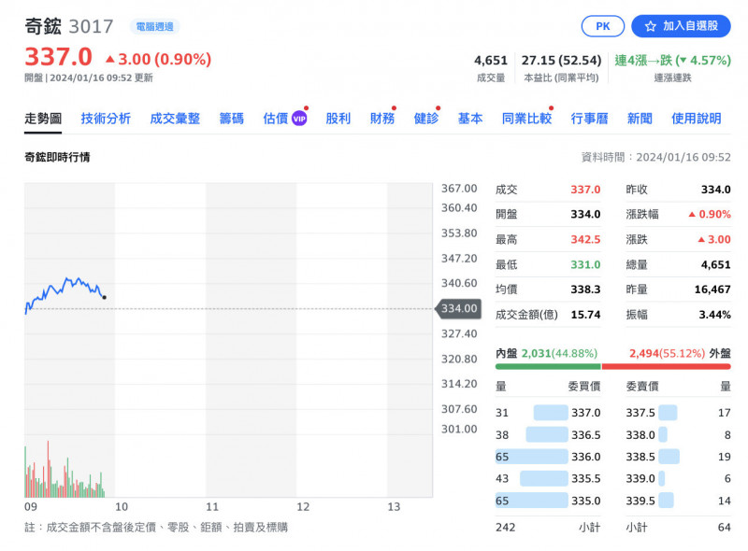Screen dimensions: 748x551
Task: Click the bid subtotal 242
Action: coord(505,528)
